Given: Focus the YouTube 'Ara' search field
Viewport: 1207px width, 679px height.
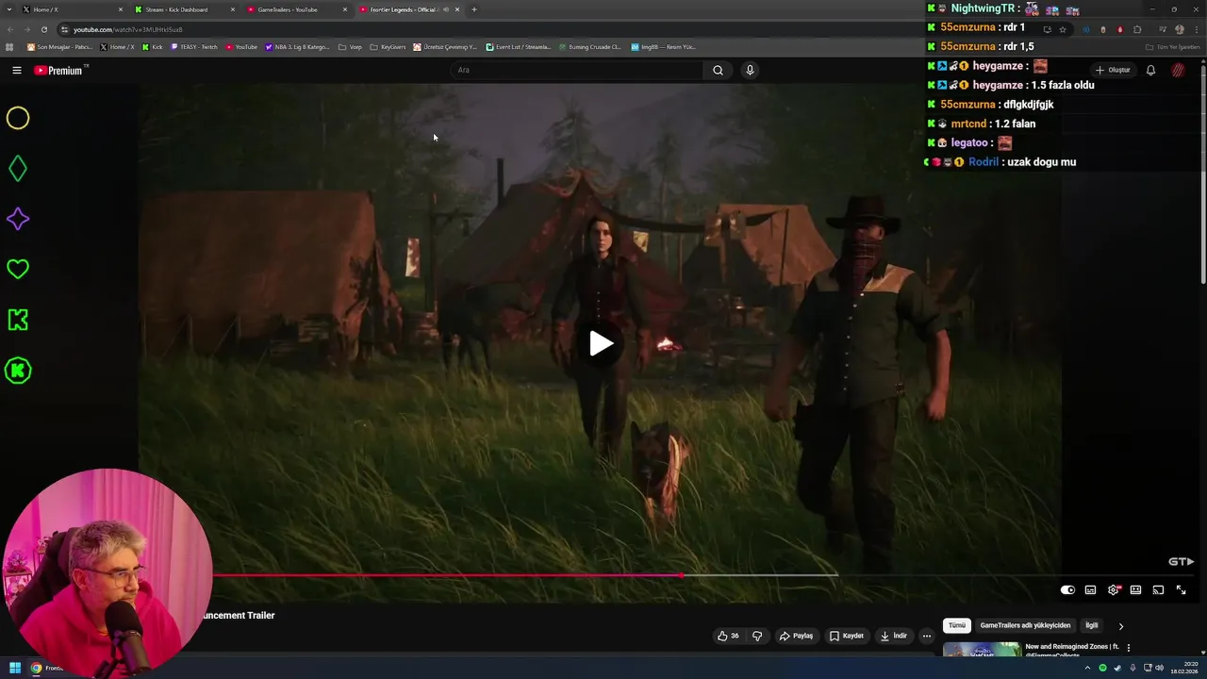Looking at the screenshot, I should (577, 70).
